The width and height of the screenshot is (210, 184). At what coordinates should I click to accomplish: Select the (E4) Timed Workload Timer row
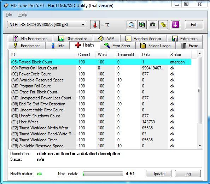click(101, 140)
